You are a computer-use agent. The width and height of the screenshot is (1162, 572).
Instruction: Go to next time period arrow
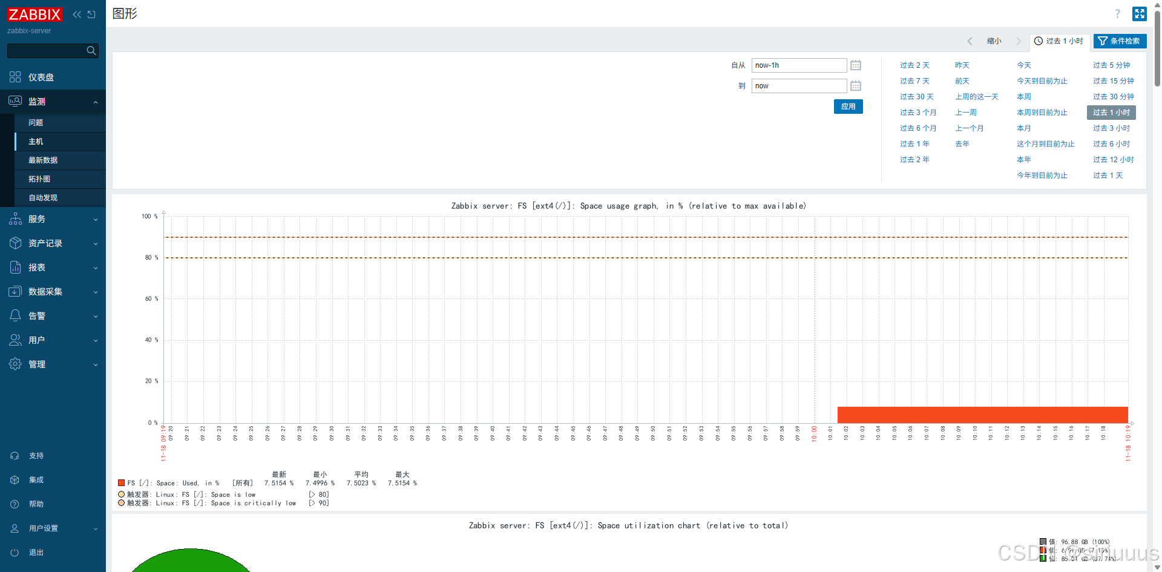pyautogui.click(x=1019, y=41)
